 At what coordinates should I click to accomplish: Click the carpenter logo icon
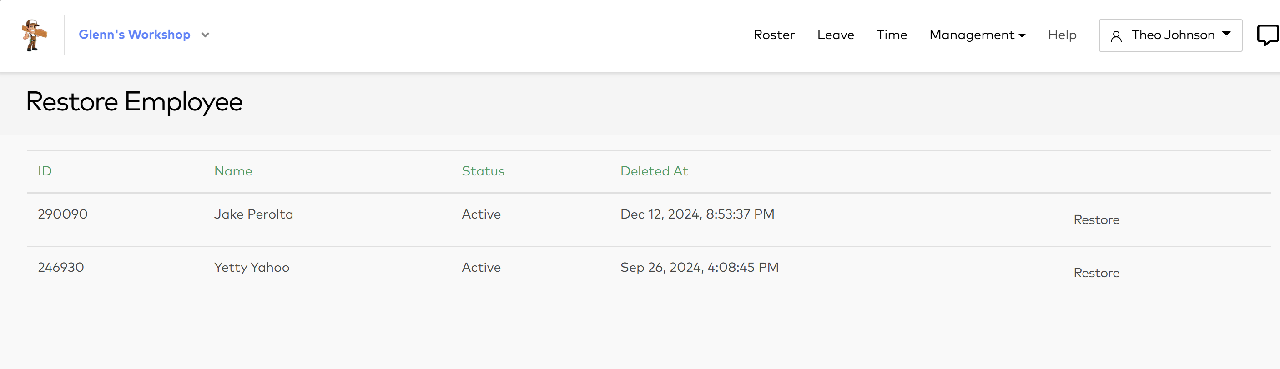pos(34,35)
